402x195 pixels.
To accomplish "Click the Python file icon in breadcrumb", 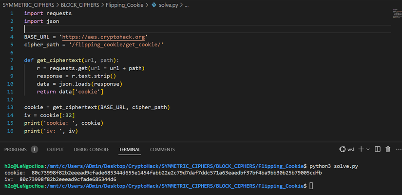I will click(x=154, y=5).
